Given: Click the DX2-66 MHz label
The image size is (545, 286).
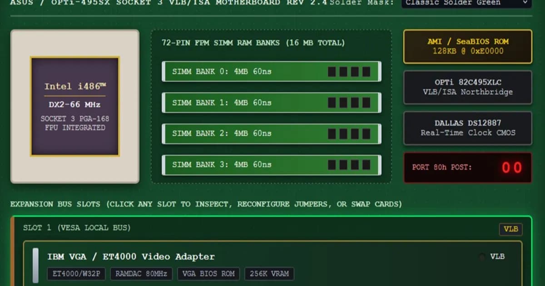Looking at the screenshot, I should pyautogui.click(x=75, y=104).
